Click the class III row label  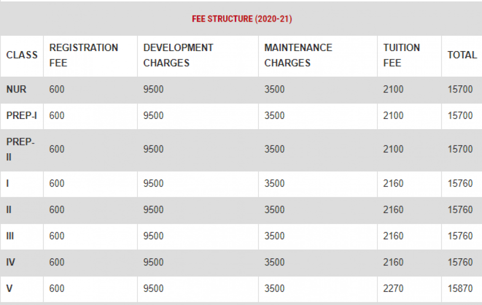pyautogui.click(x=10, y=236)
